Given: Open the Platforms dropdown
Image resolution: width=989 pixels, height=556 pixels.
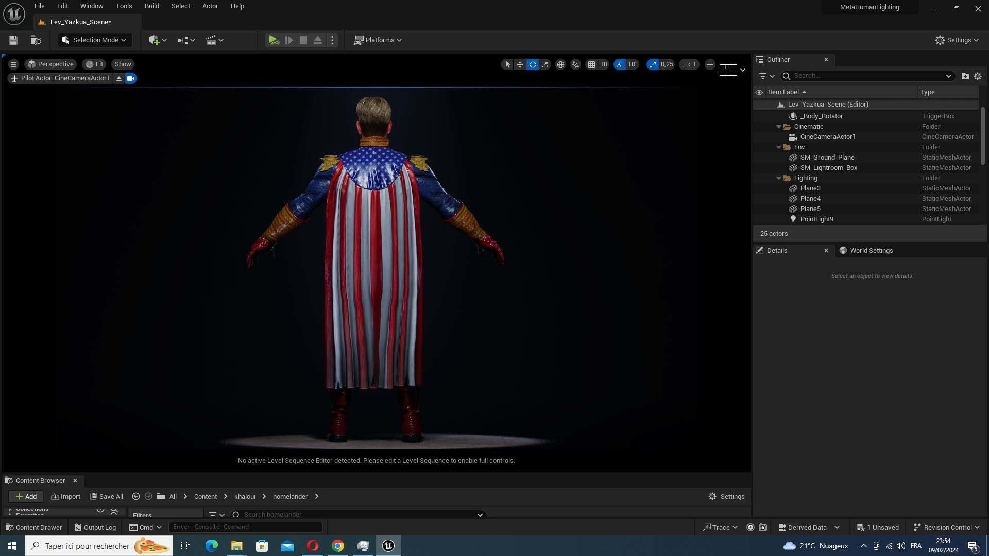Looking at the screenshot, I should (378, 40).
